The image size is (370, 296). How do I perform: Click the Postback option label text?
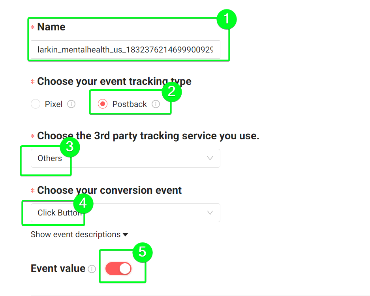(130, 104)
